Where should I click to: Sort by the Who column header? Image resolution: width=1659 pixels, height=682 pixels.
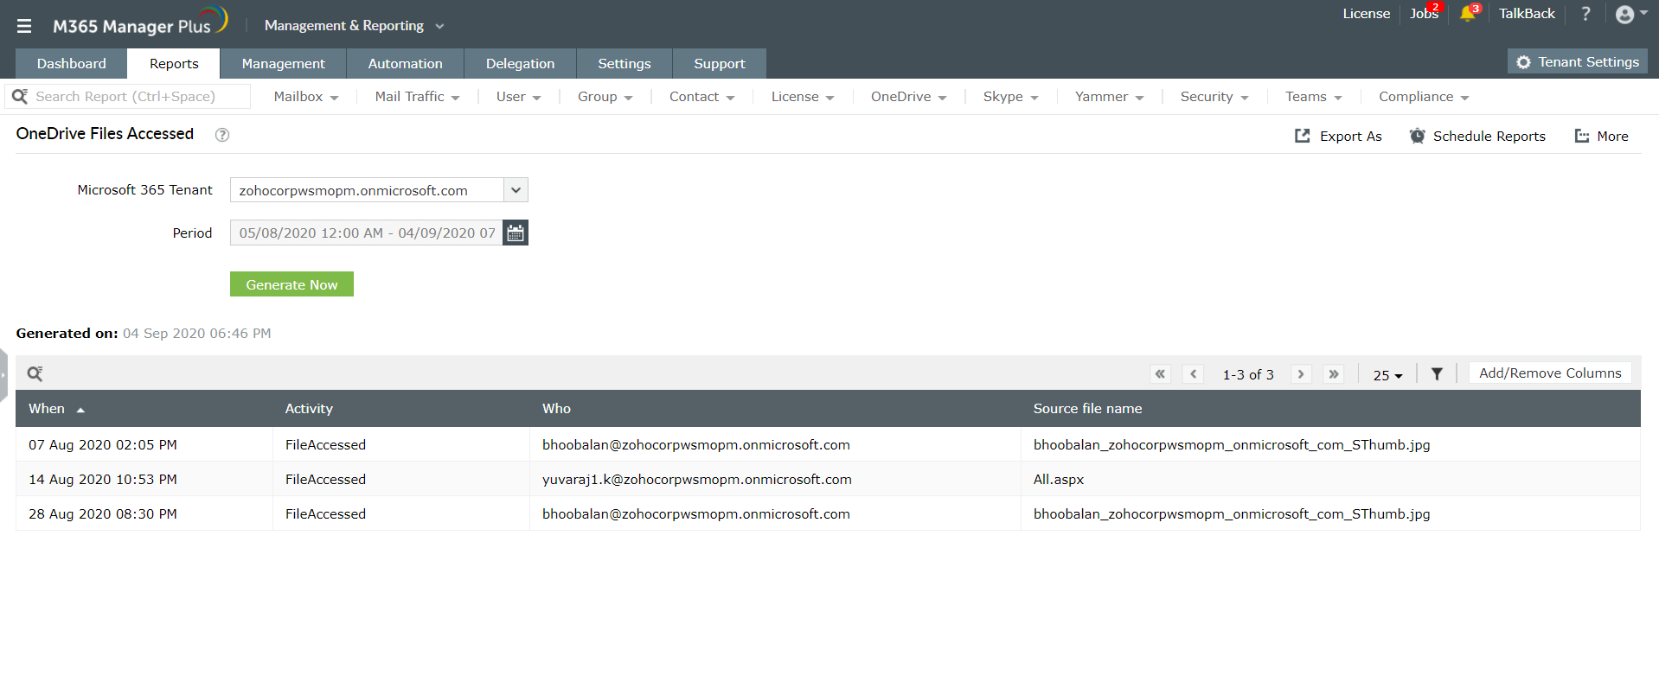pyautogui.click(x=556, y=409)
